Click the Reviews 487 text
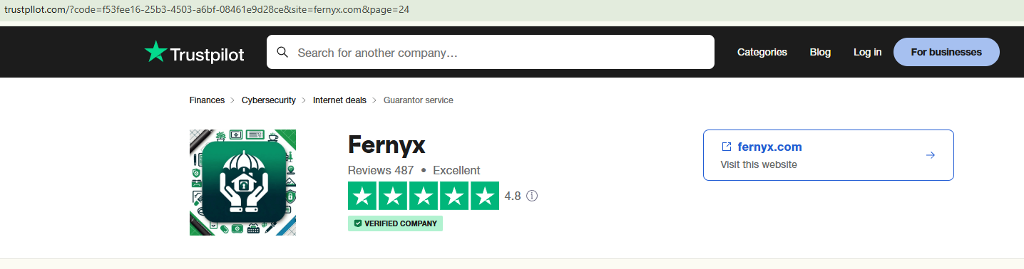 (x=381, y=171)
